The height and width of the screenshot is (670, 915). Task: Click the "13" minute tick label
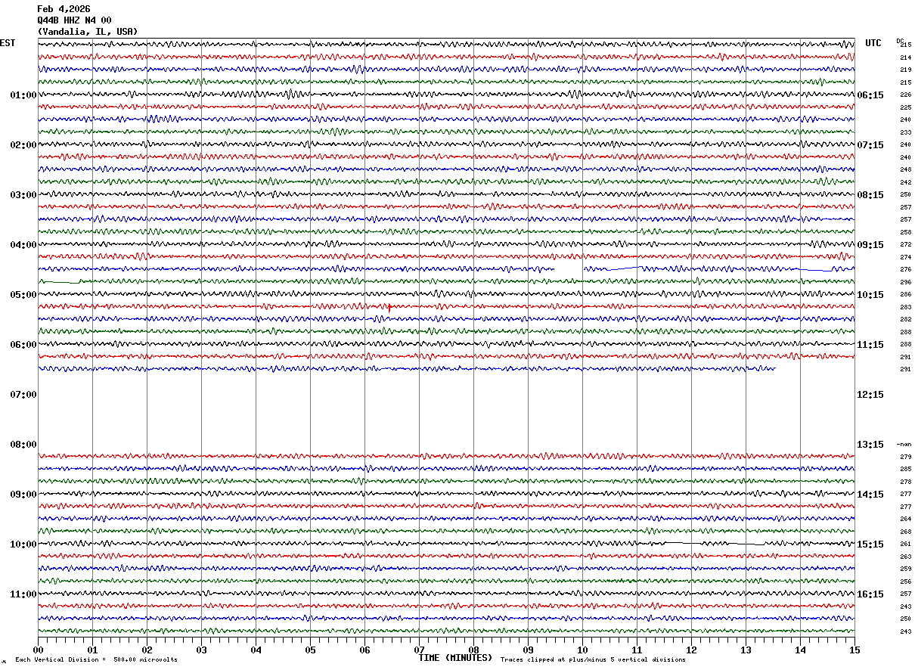[746, 650]
